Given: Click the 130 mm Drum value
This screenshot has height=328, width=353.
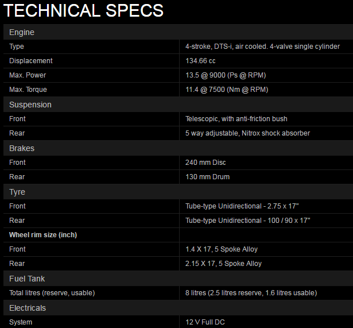Looking at the screenshot, I should (207, 177).
